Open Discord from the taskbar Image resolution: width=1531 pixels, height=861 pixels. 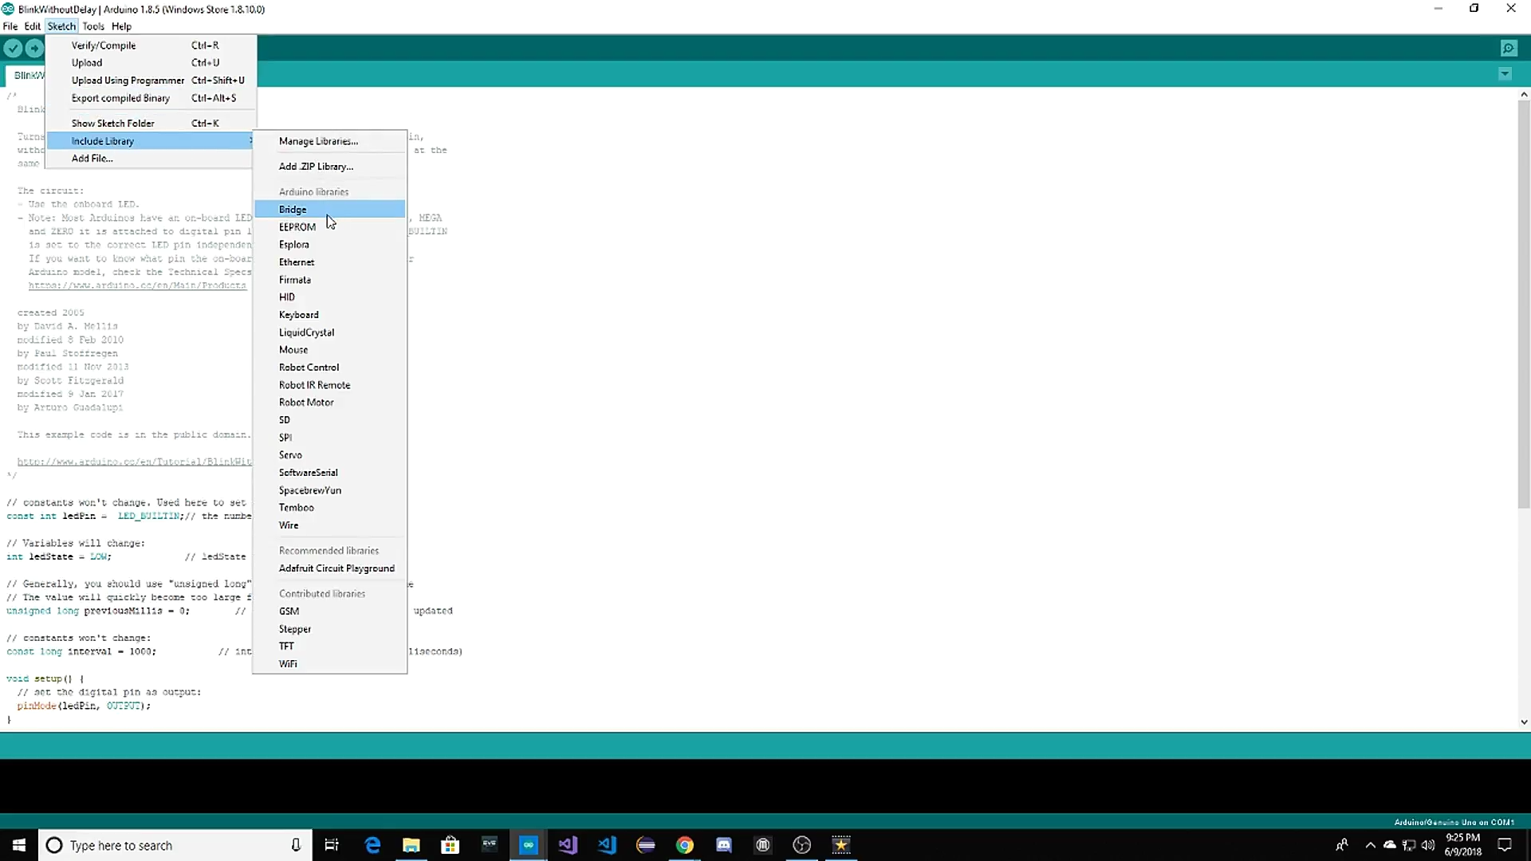coord(724,845)
